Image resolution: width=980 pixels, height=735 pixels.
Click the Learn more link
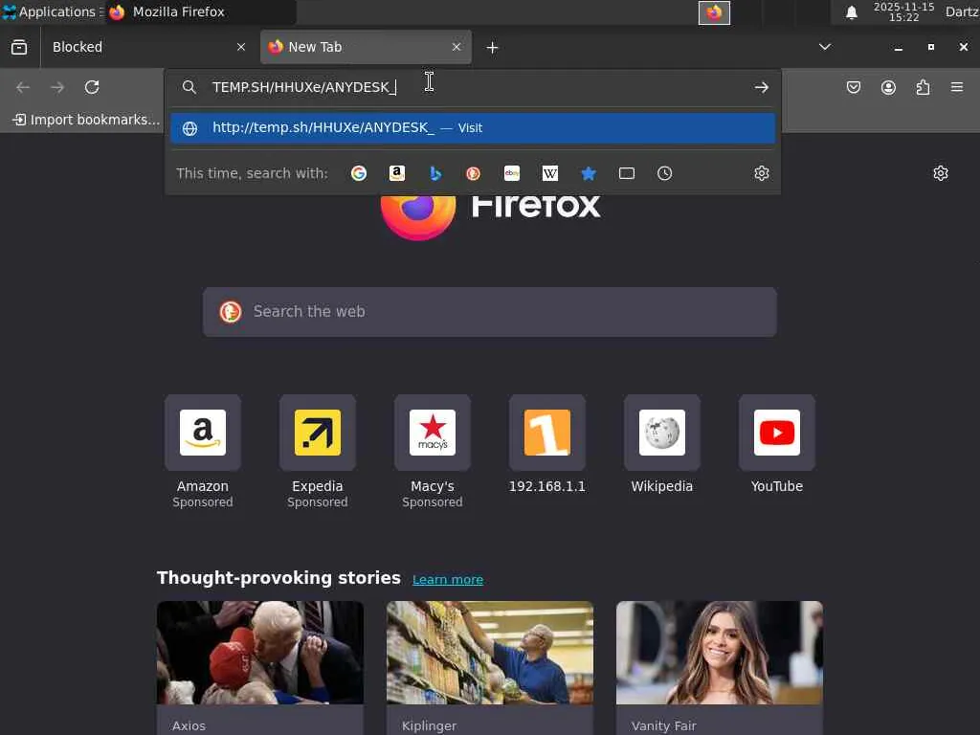(448, 579)
